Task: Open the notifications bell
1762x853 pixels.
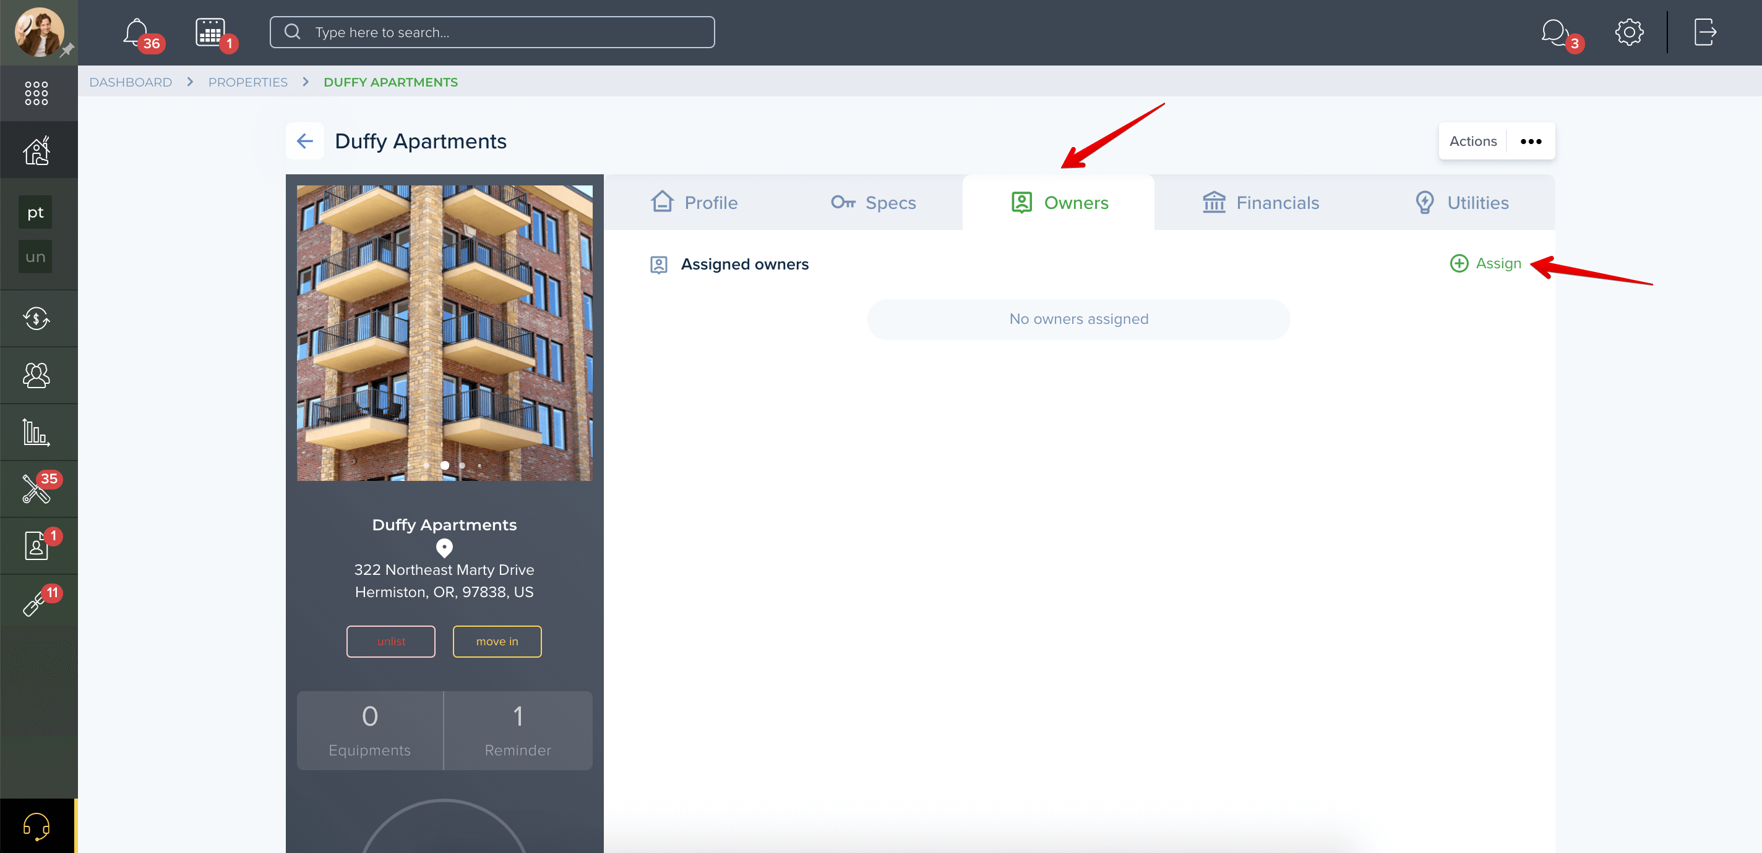Action: click(x=137, y=32)
